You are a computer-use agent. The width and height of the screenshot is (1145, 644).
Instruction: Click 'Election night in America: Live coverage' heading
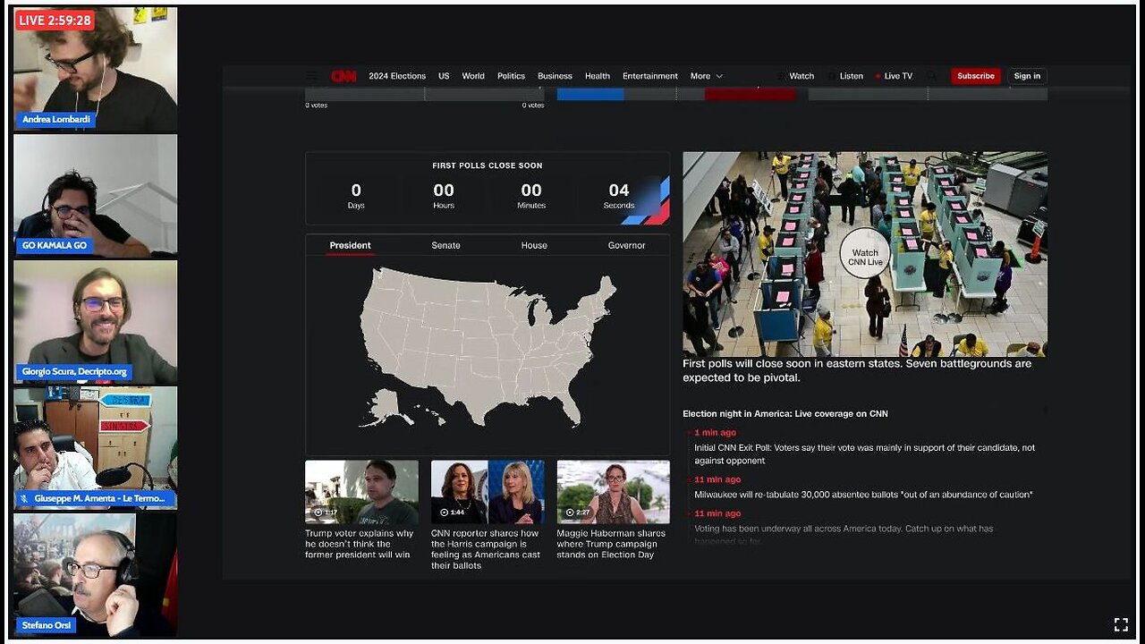[x=785, y=414]
